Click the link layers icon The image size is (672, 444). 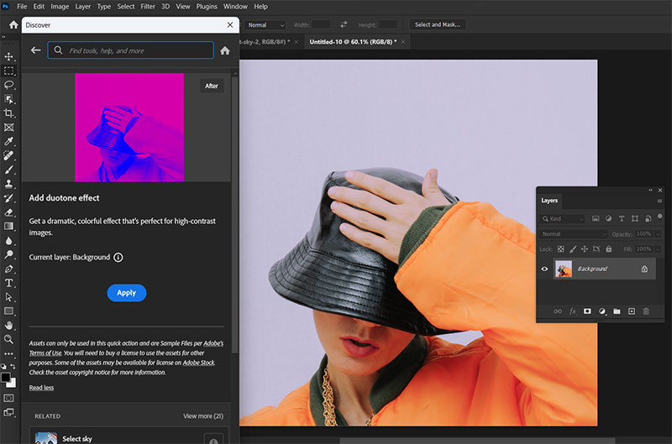pyautogui.click(x=558, y=311)
